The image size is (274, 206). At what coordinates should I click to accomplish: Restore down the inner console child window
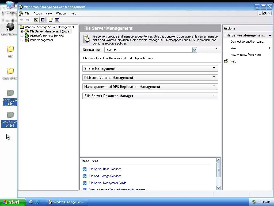click(265, 13)
